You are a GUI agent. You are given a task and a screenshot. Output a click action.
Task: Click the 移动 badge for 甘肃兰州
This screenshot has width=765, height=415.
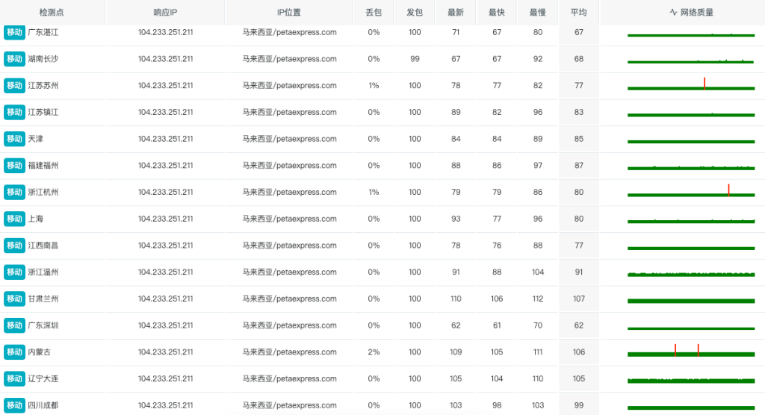pos(14,299)
